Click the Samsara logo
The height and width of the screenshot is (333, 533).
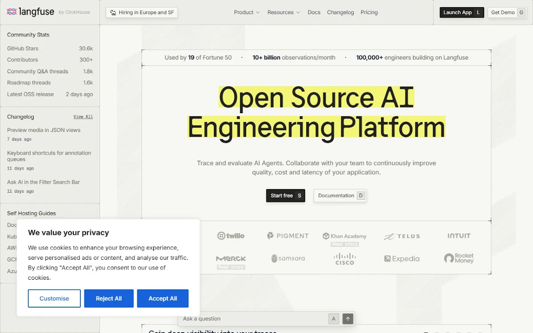point(288,258)
